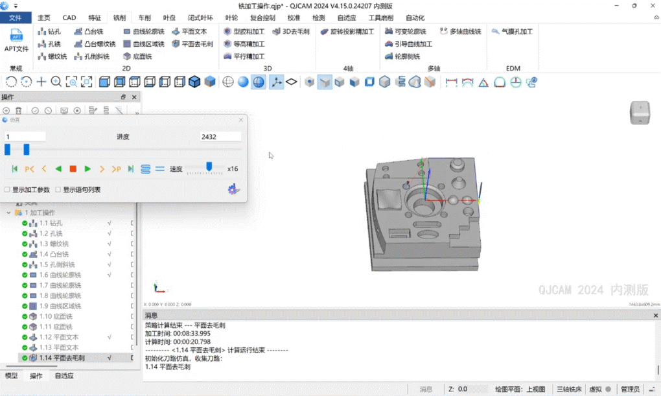The height and width of the screenshot is (396, 661).
Task: Open the quick access dropdown in title bar
Action: pos(16,6)
